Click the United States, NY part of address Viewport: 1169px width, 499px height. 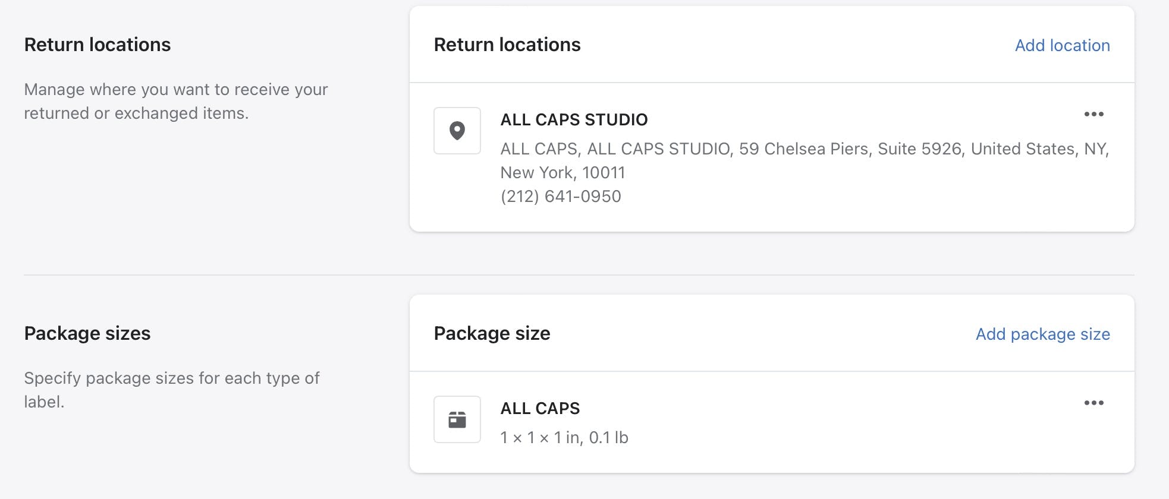tap(1038, 149)
